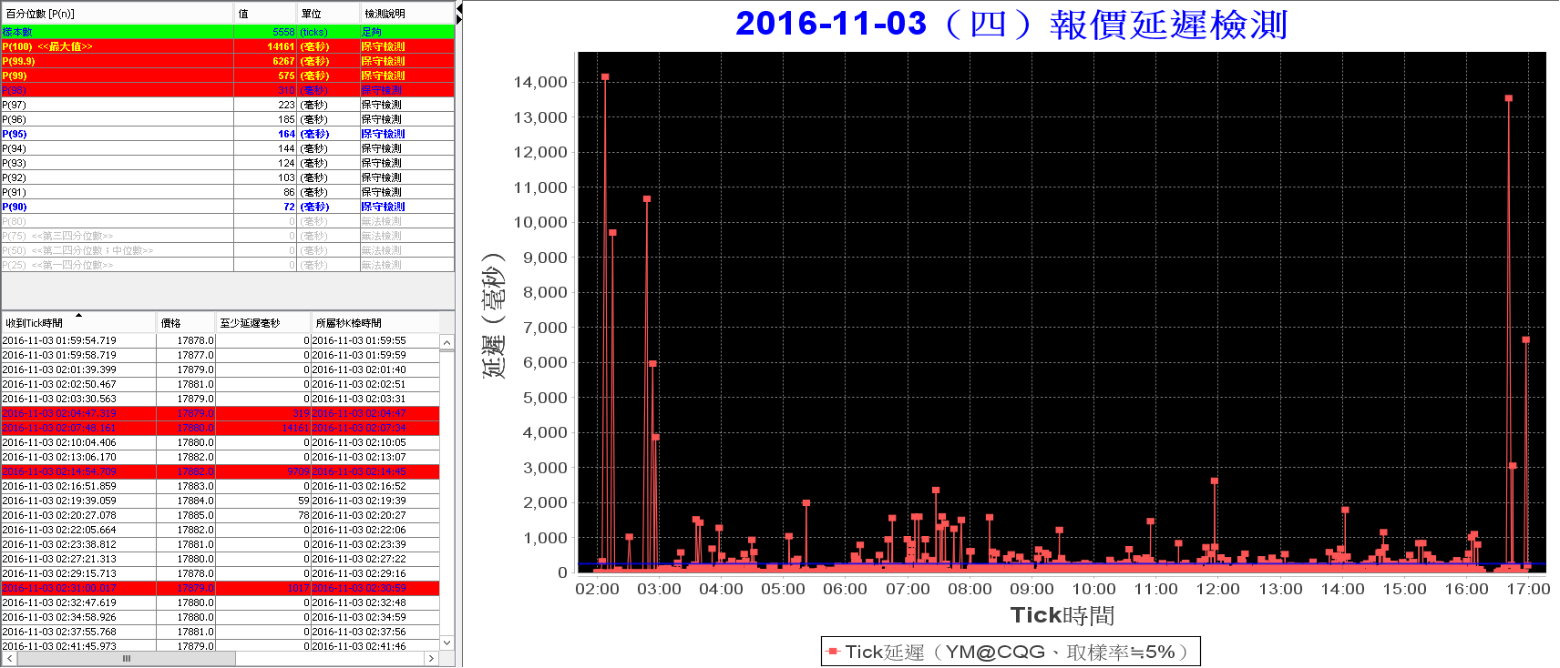Click the vertical scrollbar track of tick table
This screenshot has height=668, width=1560.
pyautogui.click(x=446, y=493)
